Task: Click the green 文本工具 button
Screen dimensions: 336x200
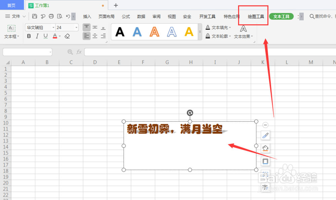Action: (x=281, y=16)
